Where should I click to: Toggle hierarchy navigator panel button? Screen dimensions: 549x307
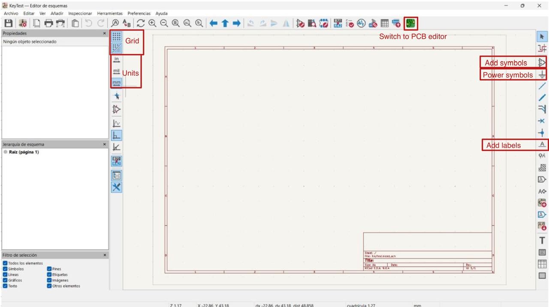point(116,175)
